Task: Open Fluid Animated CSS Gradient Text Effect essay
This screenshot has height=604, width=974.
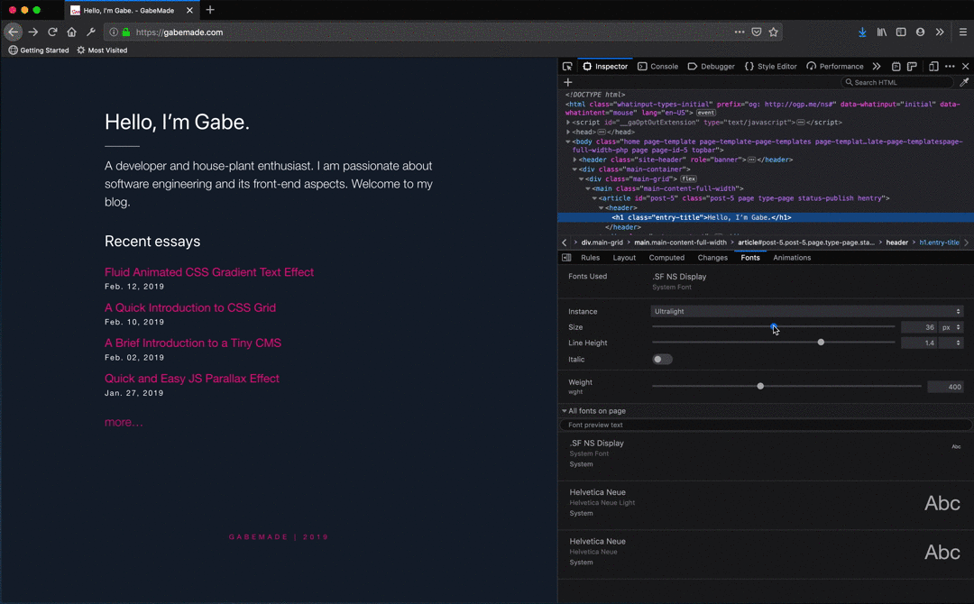Action: click(208, 272)
